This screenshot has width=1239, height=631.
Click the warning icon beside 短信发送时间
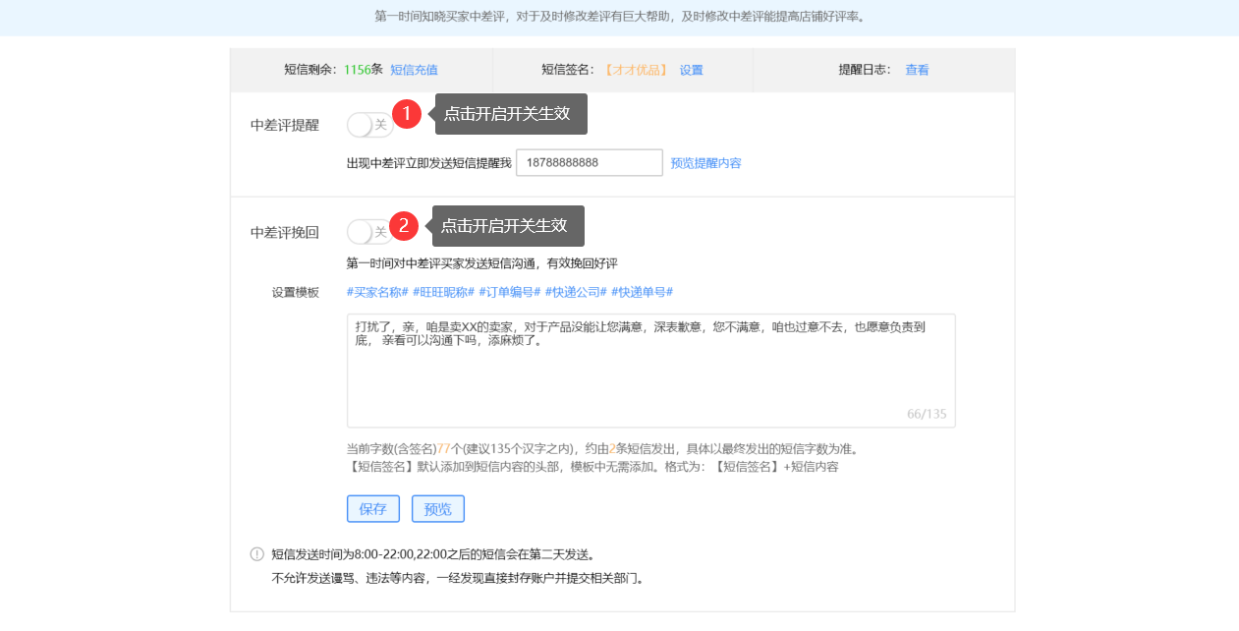257,554
